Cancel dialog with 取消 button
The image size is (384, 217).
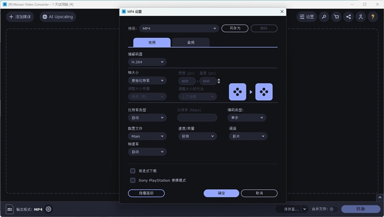point(259,193)
